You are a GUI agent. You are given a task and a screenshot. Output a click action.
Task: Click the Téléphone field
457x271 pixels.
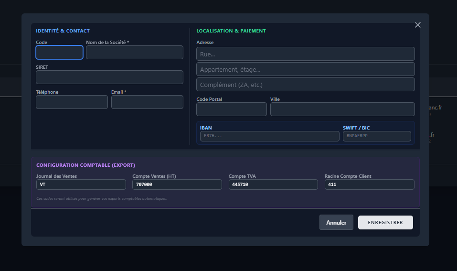pyautogui.click(x=72, y=102)
